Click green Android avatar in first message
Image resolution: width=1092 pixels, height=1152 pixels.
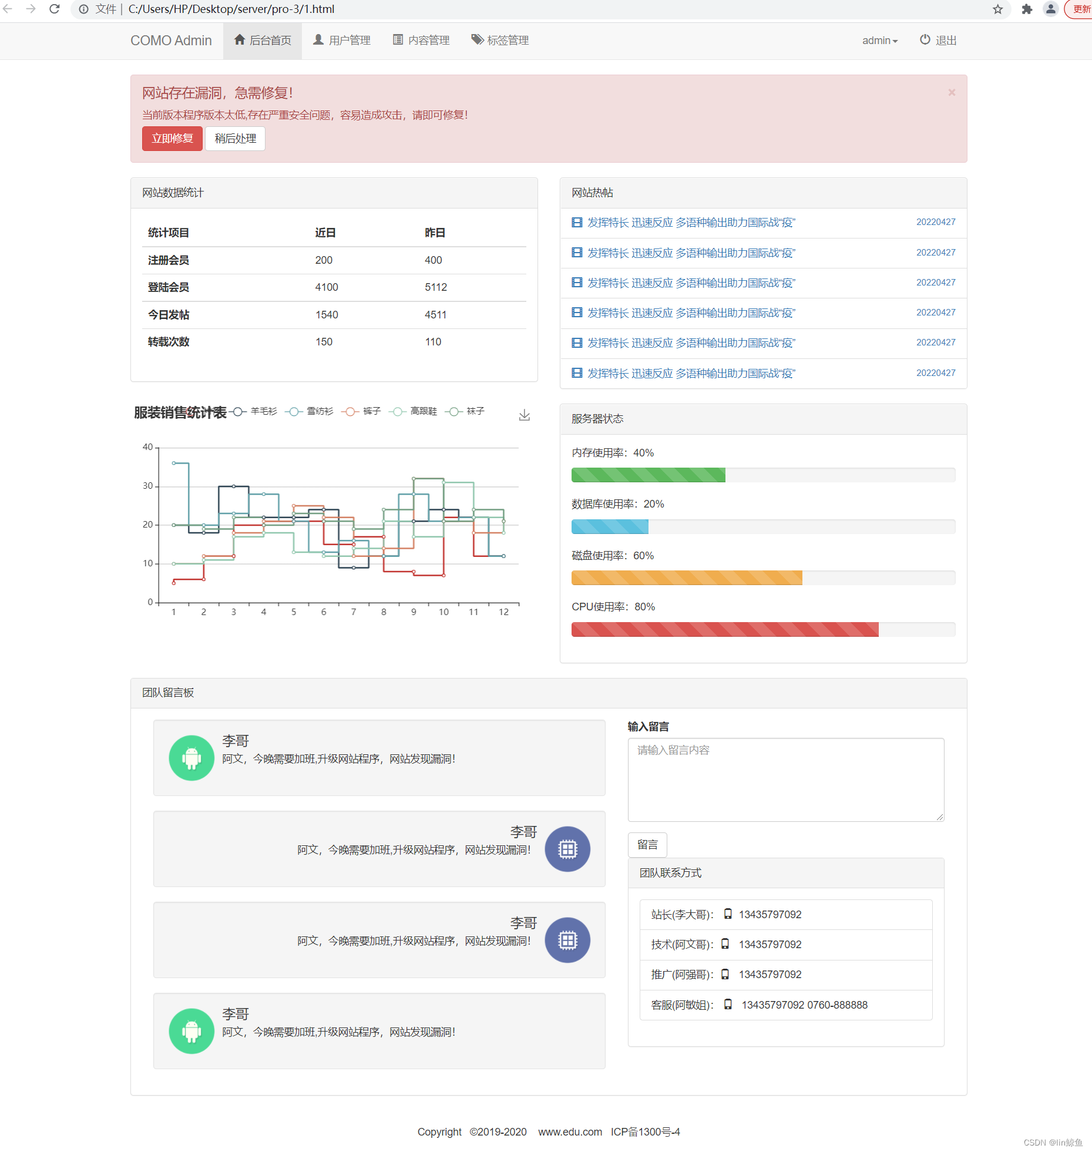191,758
